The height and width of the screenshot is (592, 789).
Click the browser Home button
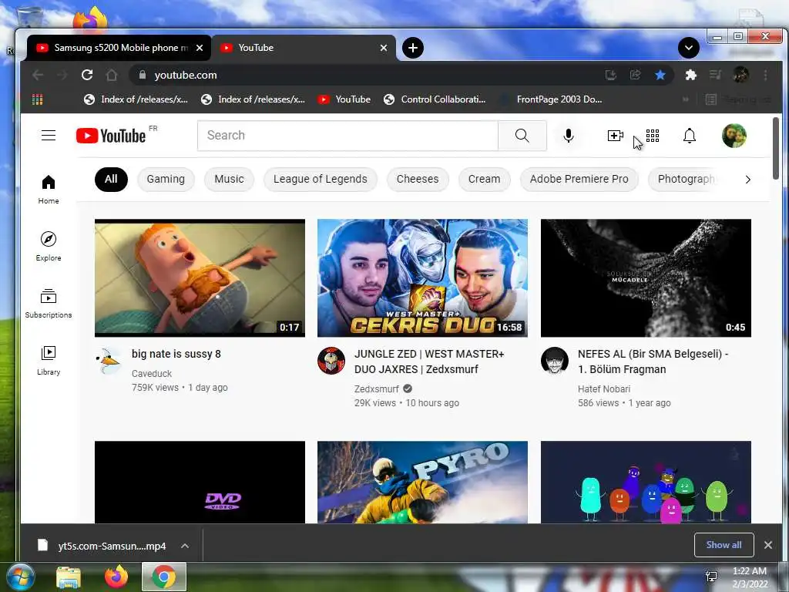[x=112, y=75]
